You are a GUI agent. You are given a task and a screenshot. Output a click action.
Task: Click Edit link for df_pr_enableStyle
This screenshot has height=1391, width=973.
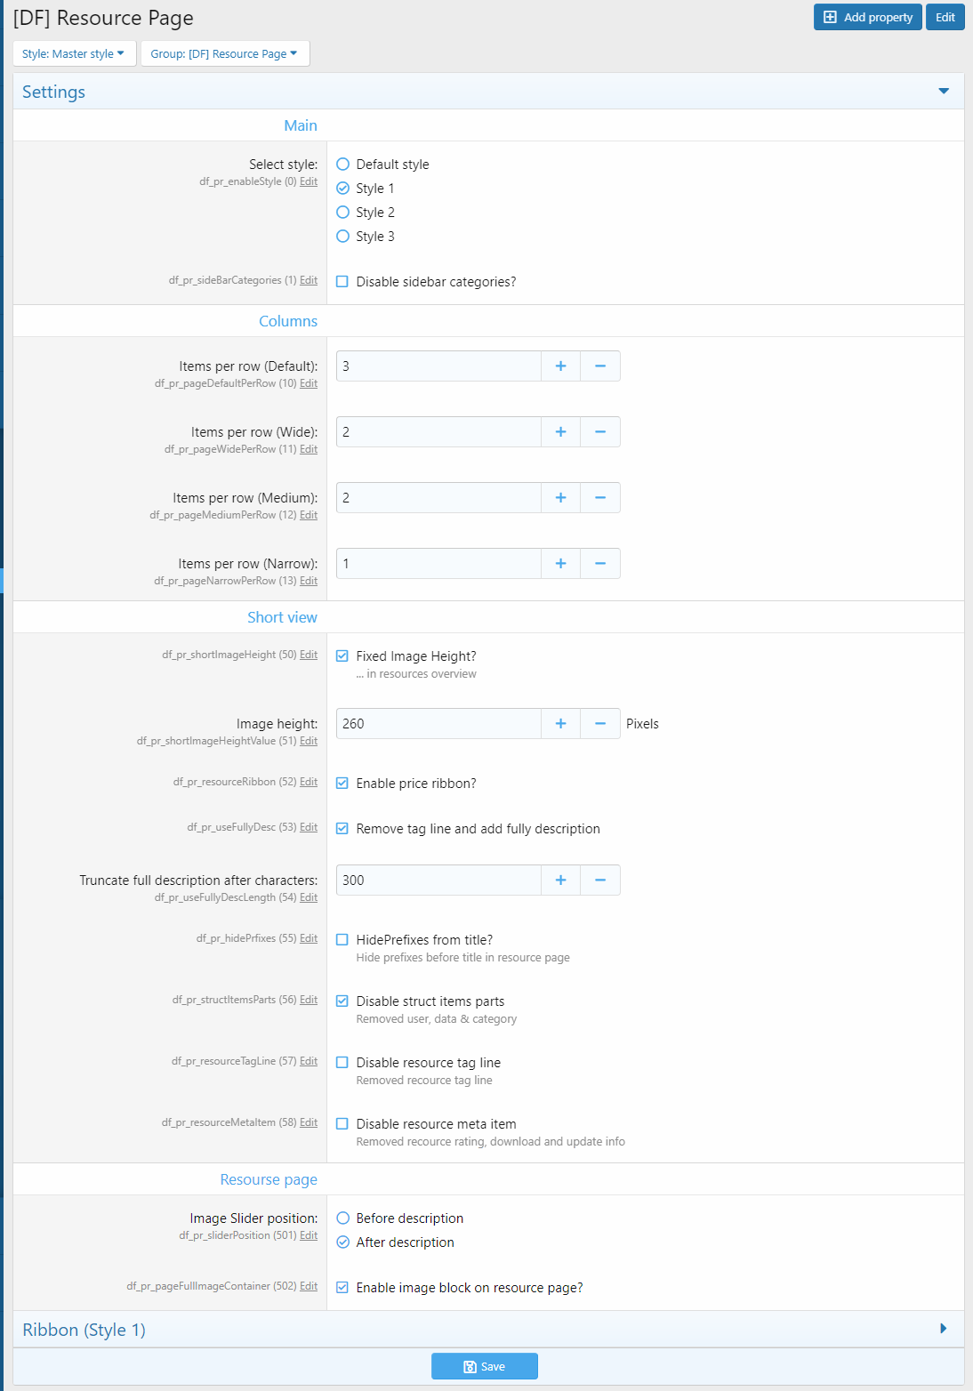(x=309, y=181)
